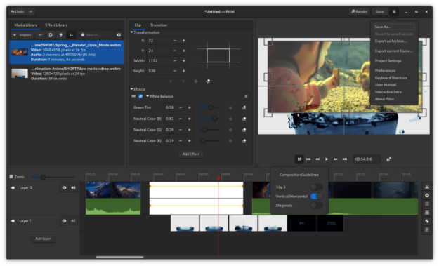This screenshot has height=266, width=439.
Task: Click the lightbulb icon in media toolbar
Action: [60, 35]
